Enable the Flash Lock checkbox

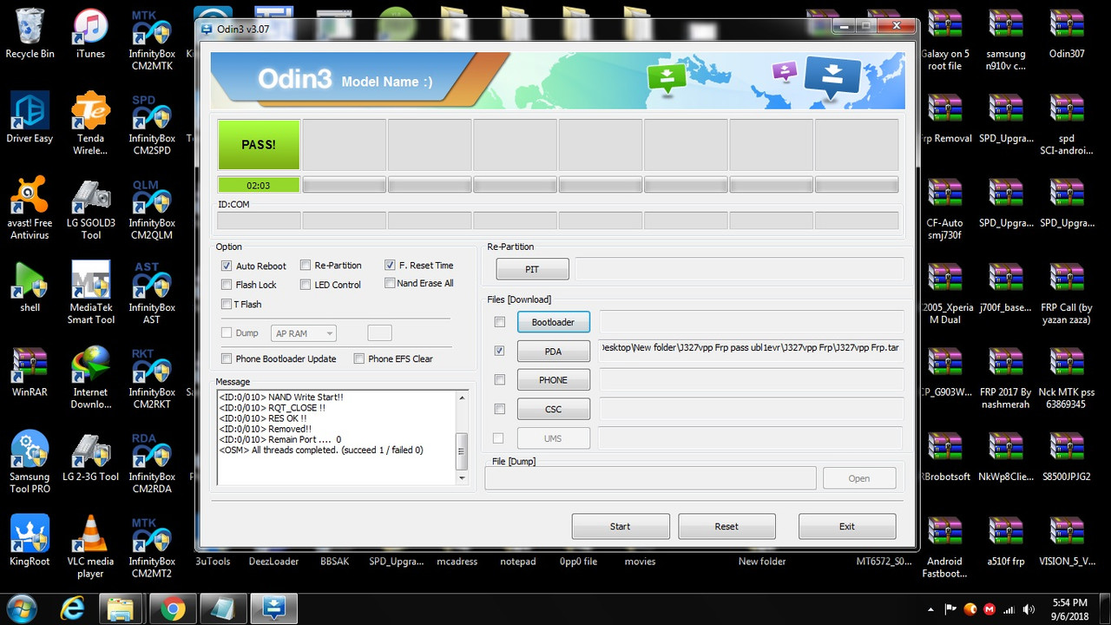tap(227, 285)
